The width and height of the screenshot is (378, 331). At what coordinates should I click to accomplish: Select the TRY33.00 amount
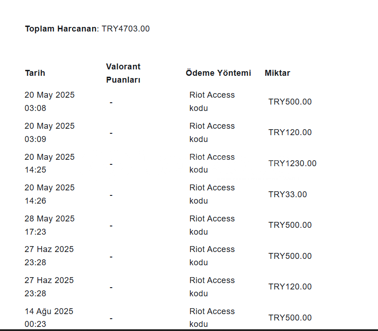click(x=288, y=194)
